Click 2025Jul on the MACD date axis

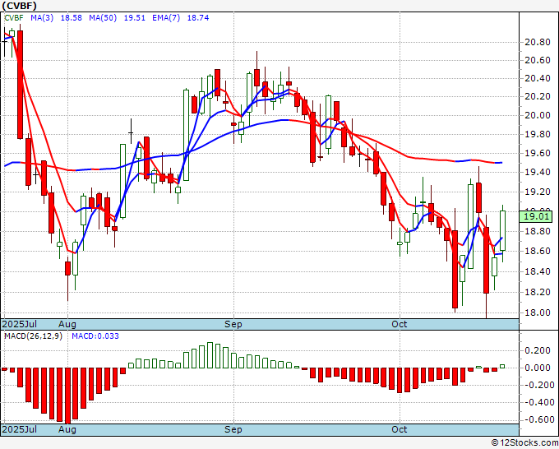point(20,429)
